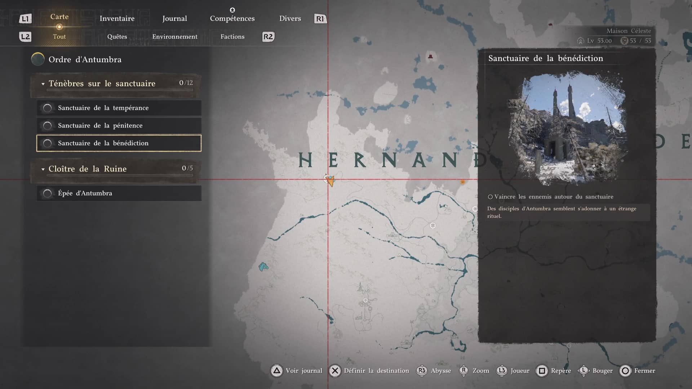The height and width of the screenshot is (389, 692).
Task: Click the L3 Joueur button icon
Action: pos(502,371)
